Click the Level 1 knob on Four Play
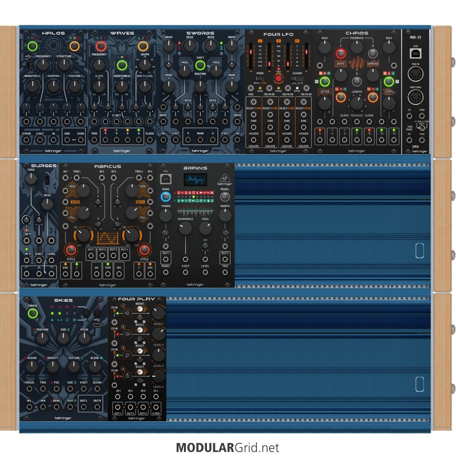 159,313
